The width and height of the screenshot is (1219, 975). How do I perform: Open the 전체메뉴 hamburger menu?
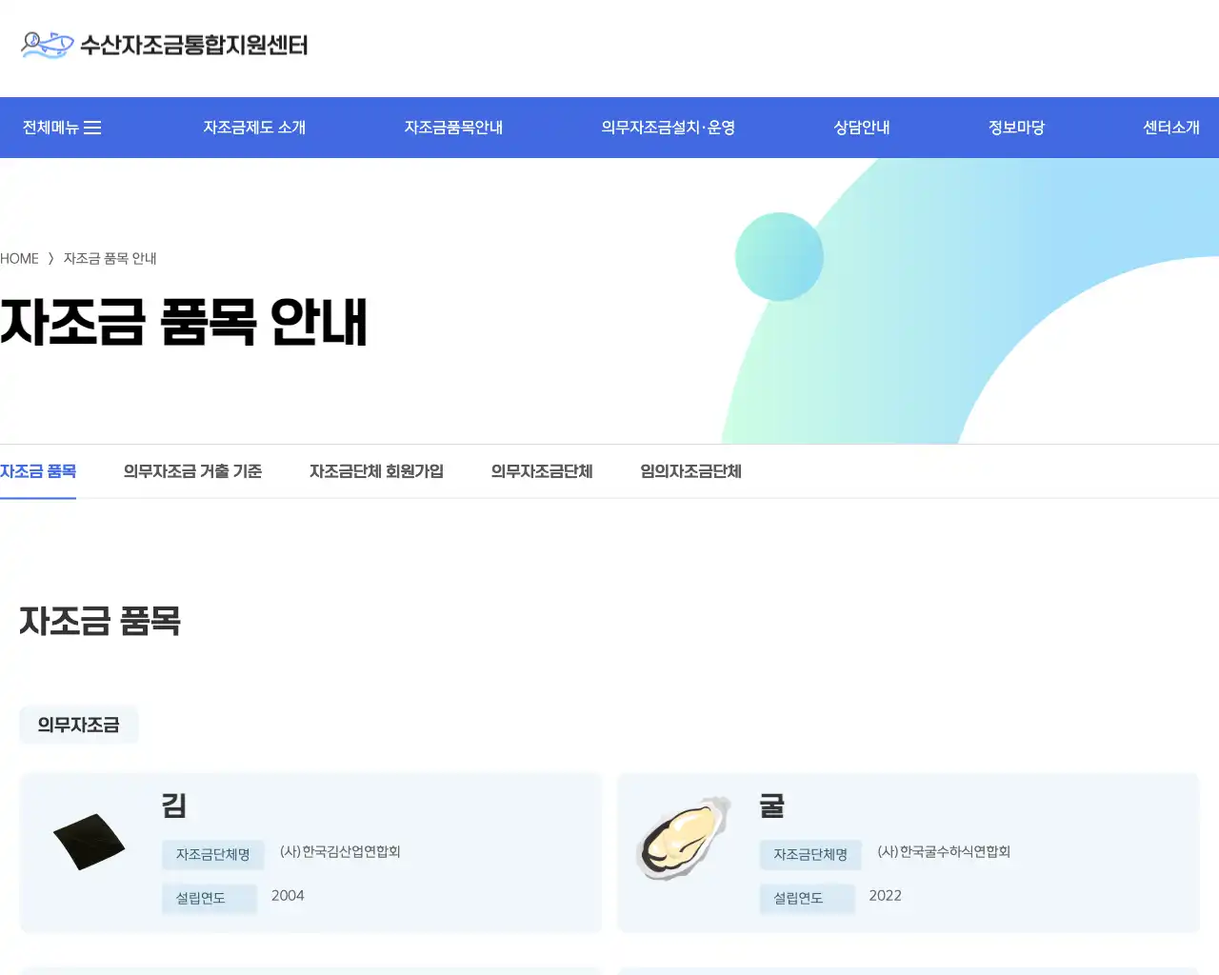pyautogui.click(x=60, y=127)
